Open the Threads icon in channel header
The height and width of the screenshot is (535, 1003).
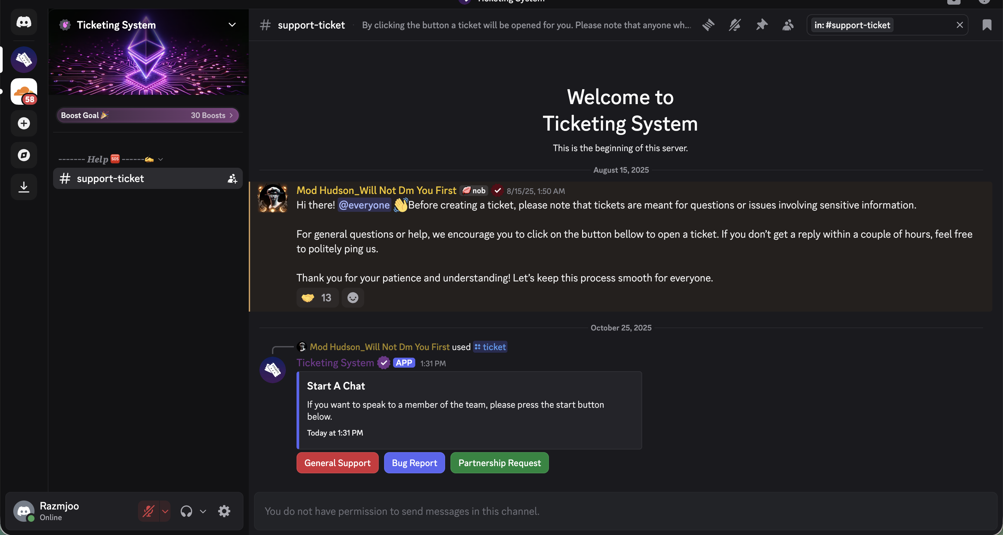point(708,25)
